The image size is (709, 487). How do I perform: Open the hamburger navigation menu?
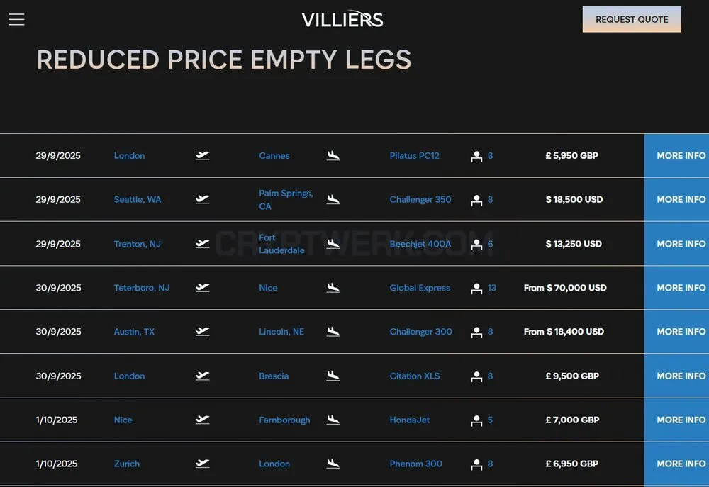16,19
